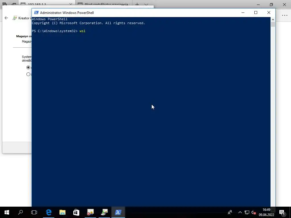Open the network status tray icon
The height and width of the screenshot is (218, 291).
247,212
